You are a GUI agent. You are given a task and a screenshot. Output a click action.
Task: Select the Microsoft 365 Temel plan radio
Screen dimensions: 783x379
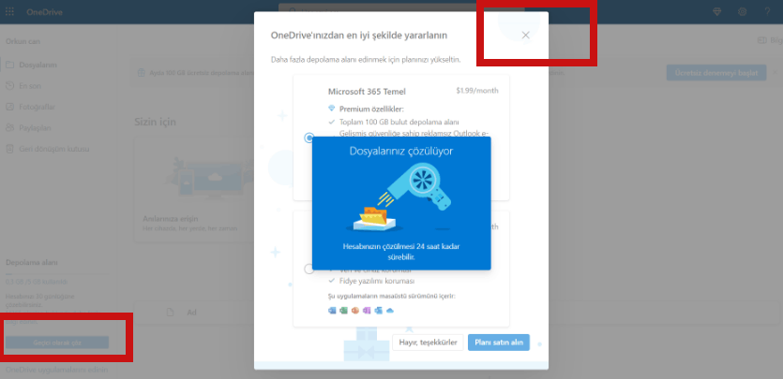tap(309, 138)
